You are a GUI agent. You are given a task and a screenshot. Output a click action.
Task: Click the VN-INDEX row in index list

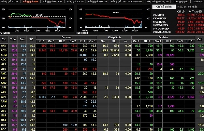tap(178, 15)
